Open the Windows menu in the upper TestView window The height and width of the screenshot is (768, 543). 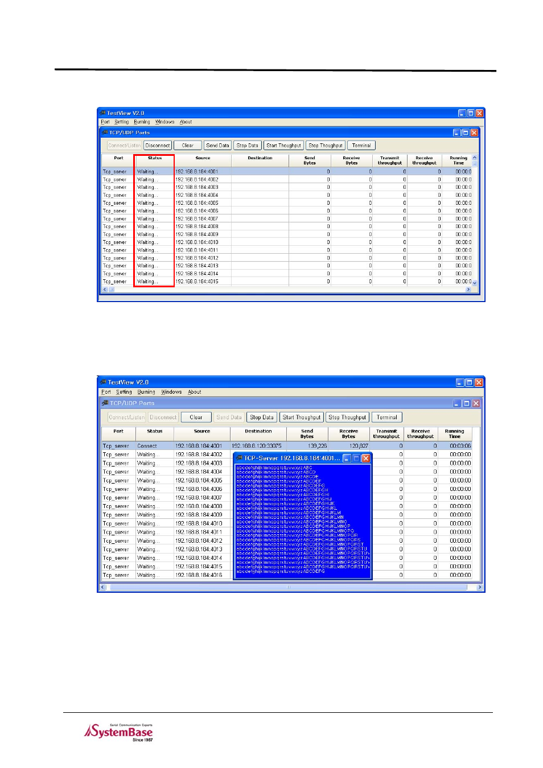pyautogui.click(x=165, y=122)
